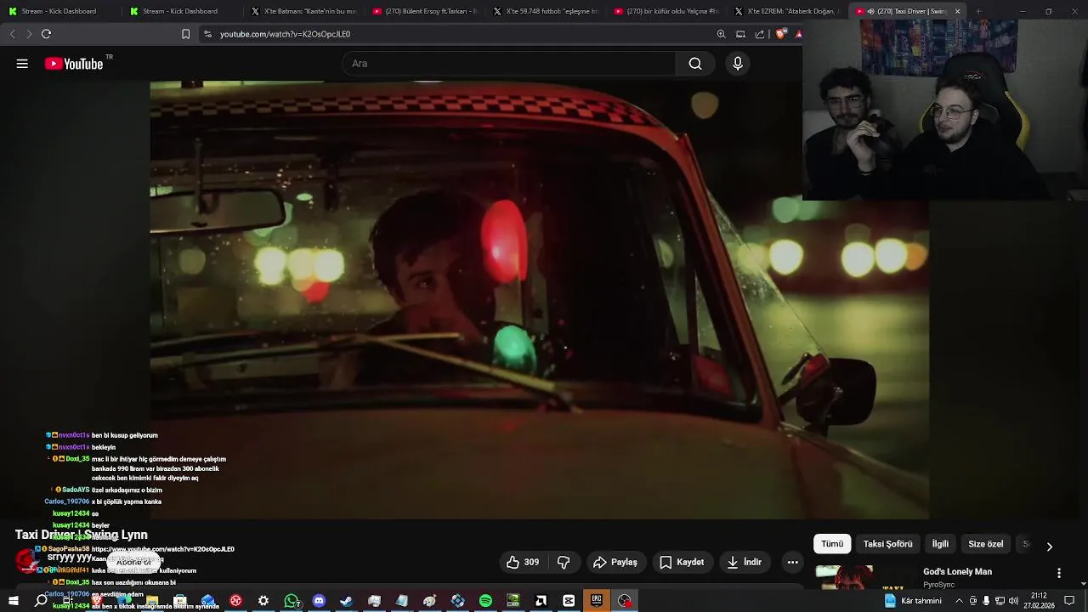Open the volume control in system tray
Viewport: 1088px width, 612px height.
pyautogui.click(x=1013, y=601)
